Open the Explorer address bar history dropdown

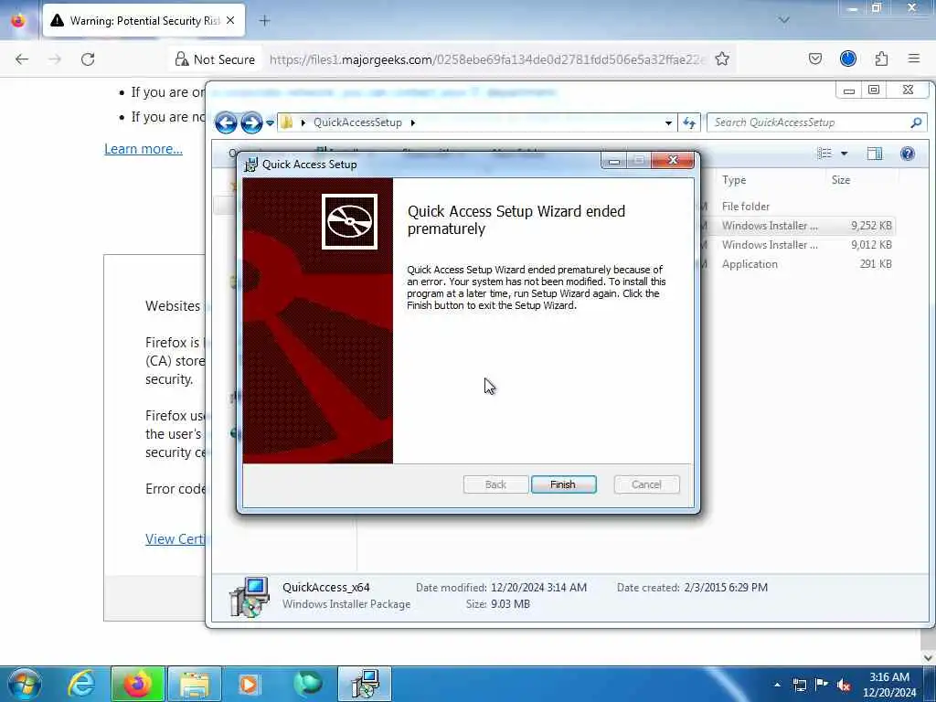tap(668, 122)
